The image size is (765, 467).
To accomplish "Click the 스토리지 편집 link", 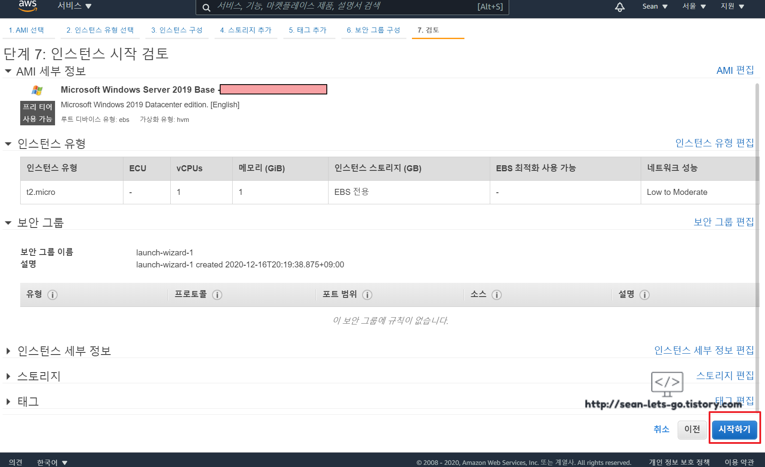I will coord(725,376).
